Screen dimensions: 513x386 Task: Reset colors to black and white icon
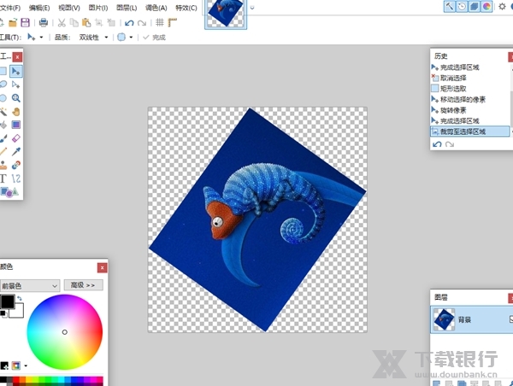3,313
